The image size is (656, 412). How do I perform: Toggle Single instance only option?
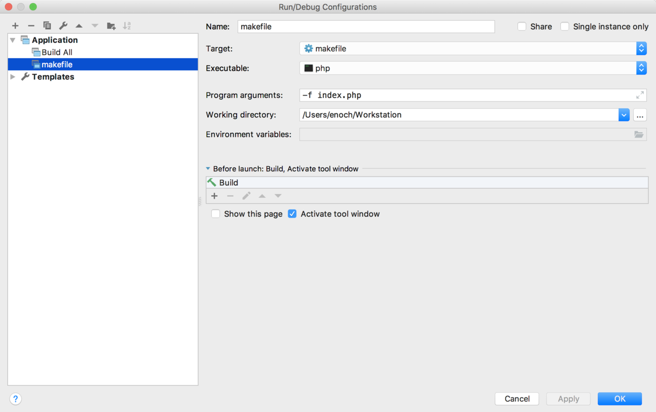point(565,26)
